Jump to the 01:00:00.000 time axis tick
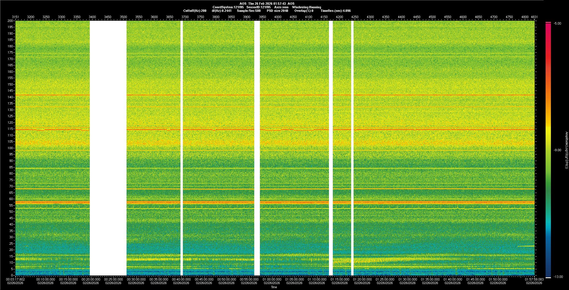Image resolution: width=569 pixels, height=290 pixels. coord(272,279)
